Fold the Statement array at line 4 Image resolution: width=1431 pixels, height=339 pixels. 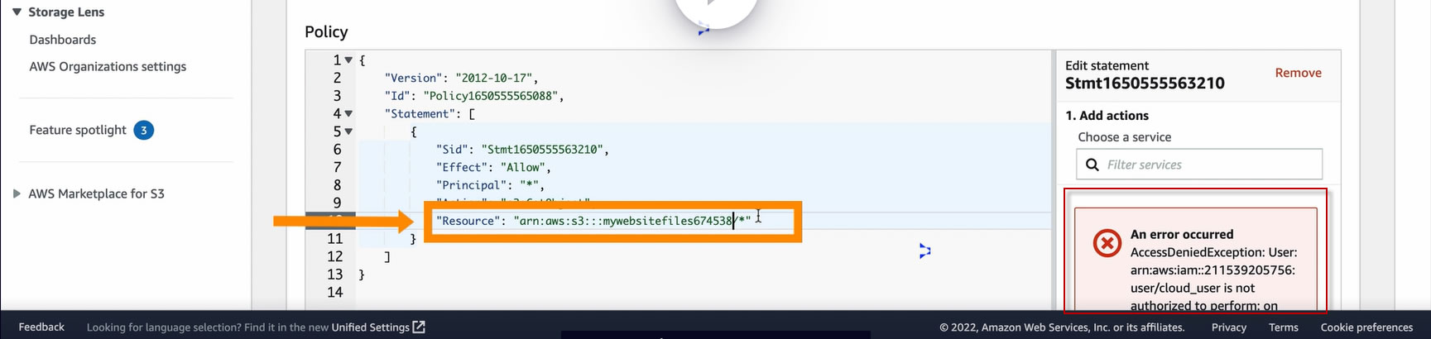click(x=348, y=114)
